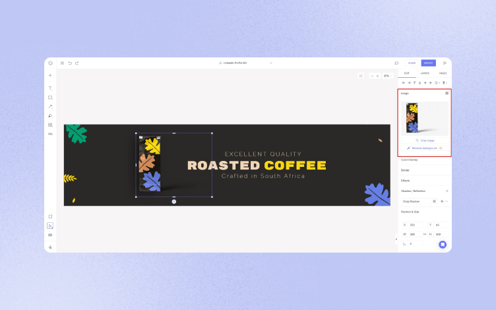Open the more tools ellipsis icon
This screenshot has height=310, width=496.
click(x=50, y=134)
